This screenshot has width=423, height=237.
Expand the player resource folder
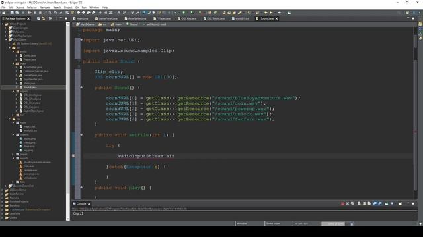(13, 154)
